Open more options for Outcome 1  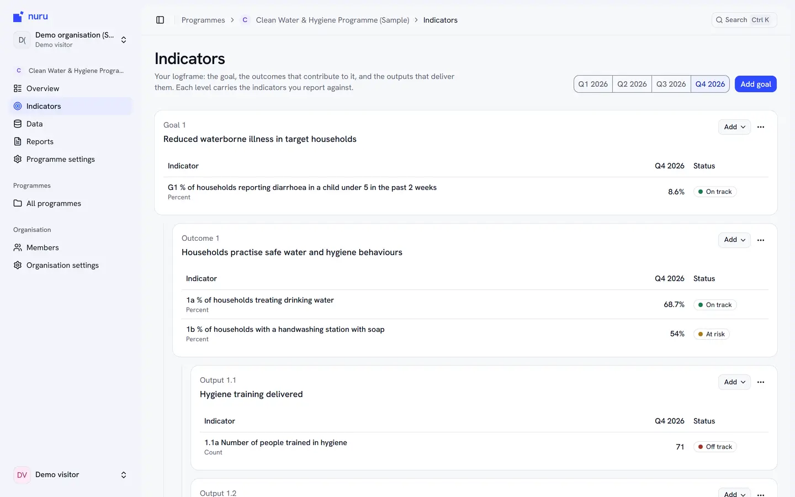click(x=761, y=240)
